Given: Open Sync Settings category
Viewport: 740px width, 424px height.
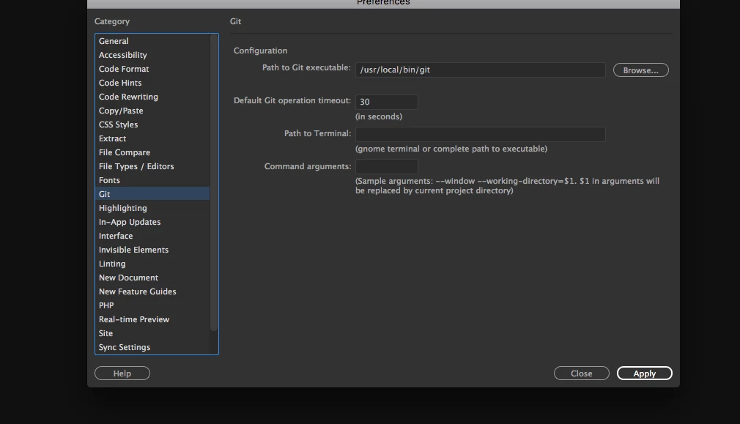Looking at the screenshot, I should [152, 347].
